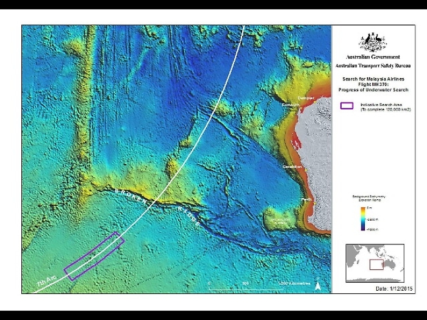Click the Geraldton city label on map
The image size is (427, 320).
[292, 166]
